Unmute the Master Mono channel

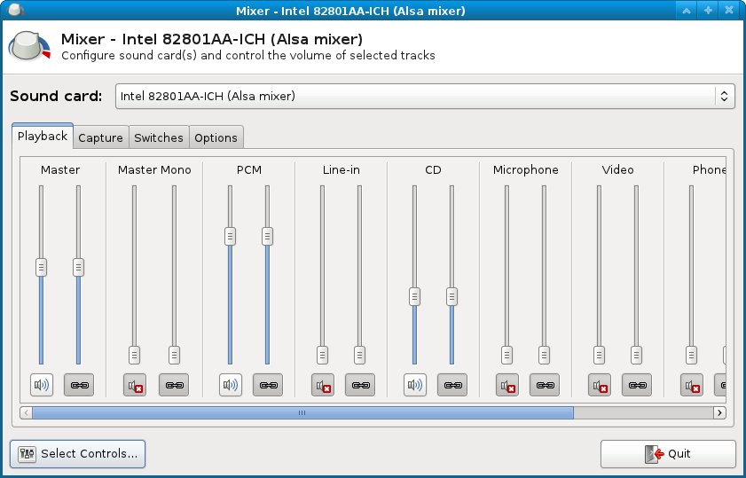(x=135, y=385)
